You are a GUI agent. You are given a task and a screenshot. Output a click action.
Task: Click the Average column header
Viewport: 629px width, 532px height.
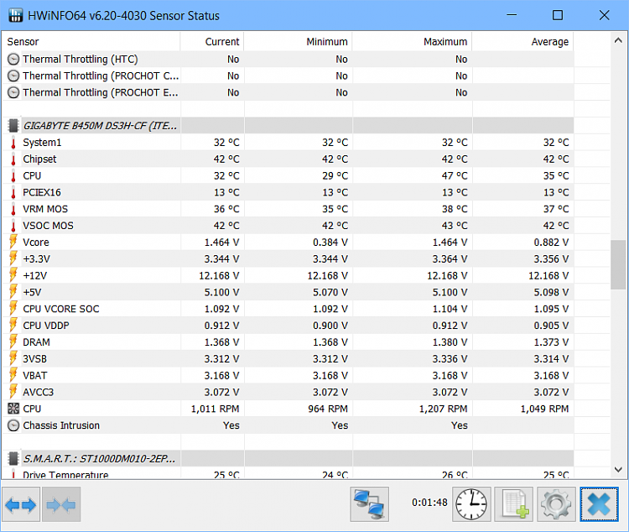click(522, 42)
